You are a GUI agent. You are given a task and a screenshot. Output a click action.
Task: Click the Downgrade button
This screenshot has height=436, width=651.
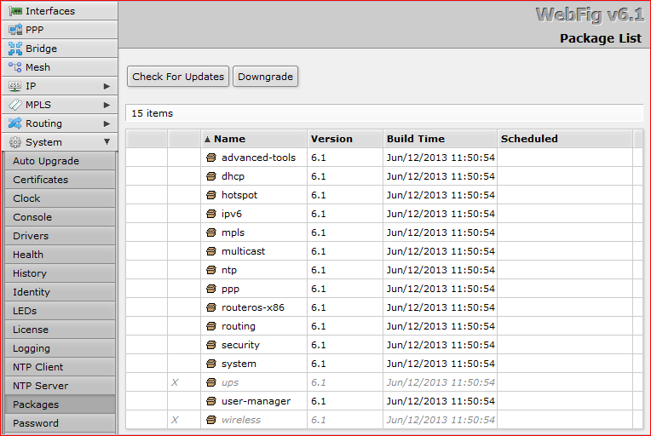point(265,77)
